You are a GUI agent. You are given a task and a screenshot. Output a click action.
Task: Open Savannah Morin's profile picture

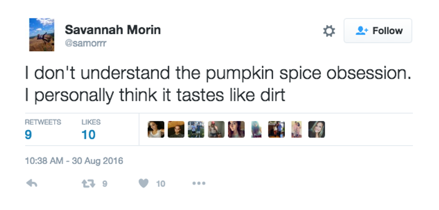pos(42,35)
